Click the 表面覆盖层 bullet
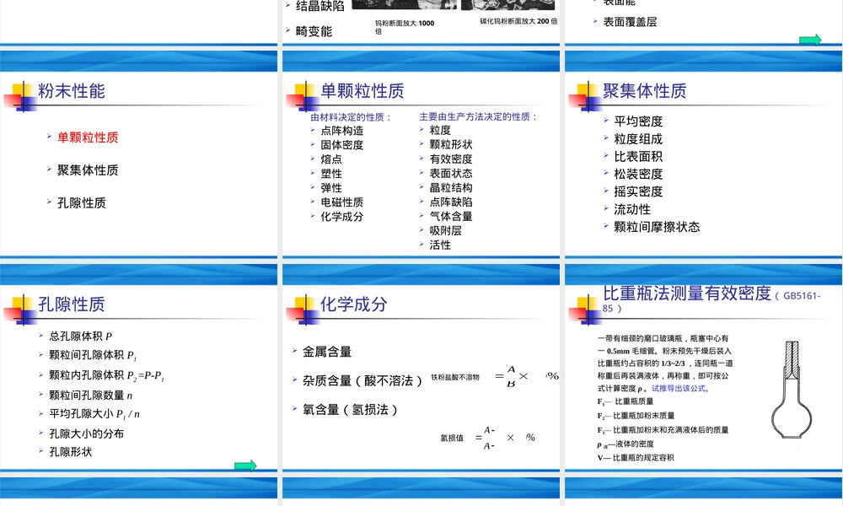The height and width of the screenshot is (506, 843). (x=630, y=22)
